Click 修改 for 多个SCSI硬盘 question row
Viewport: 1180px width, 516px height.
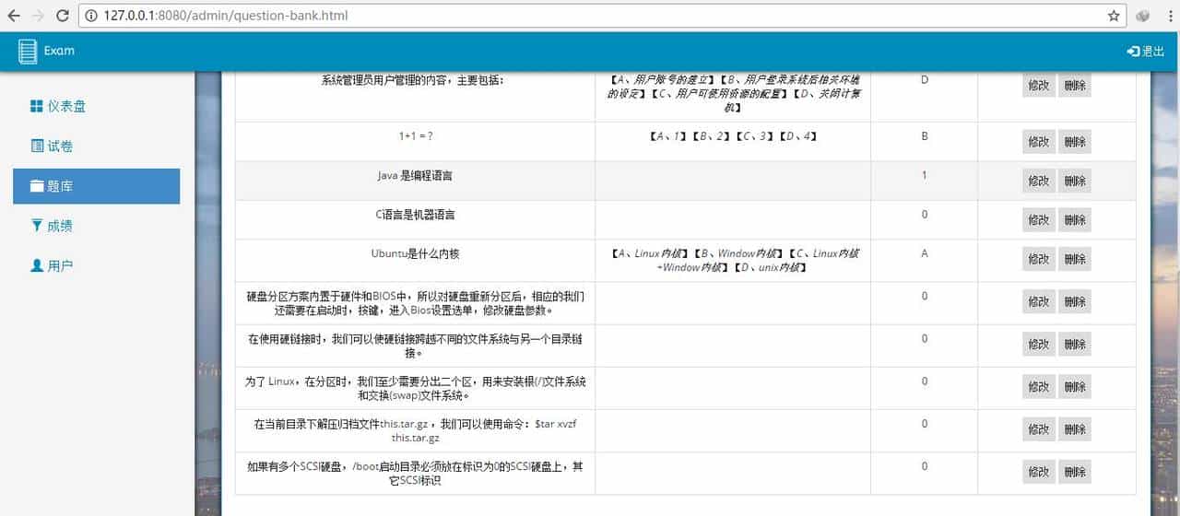1038,472
